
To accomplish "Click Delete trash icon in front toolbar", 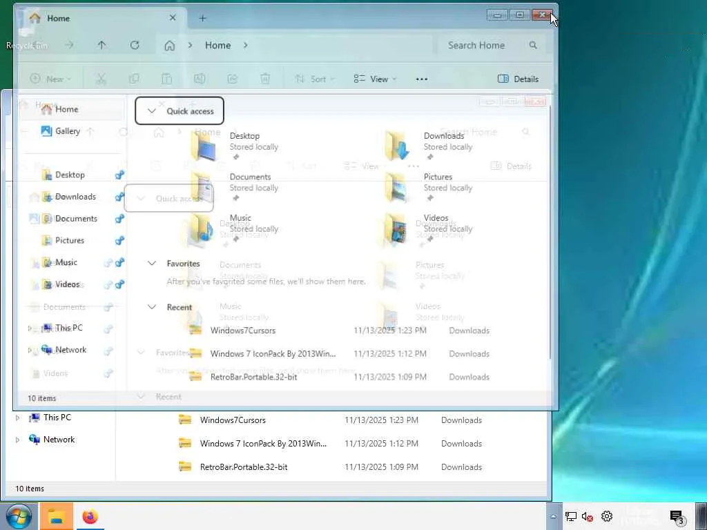I will tap(265, 79).
